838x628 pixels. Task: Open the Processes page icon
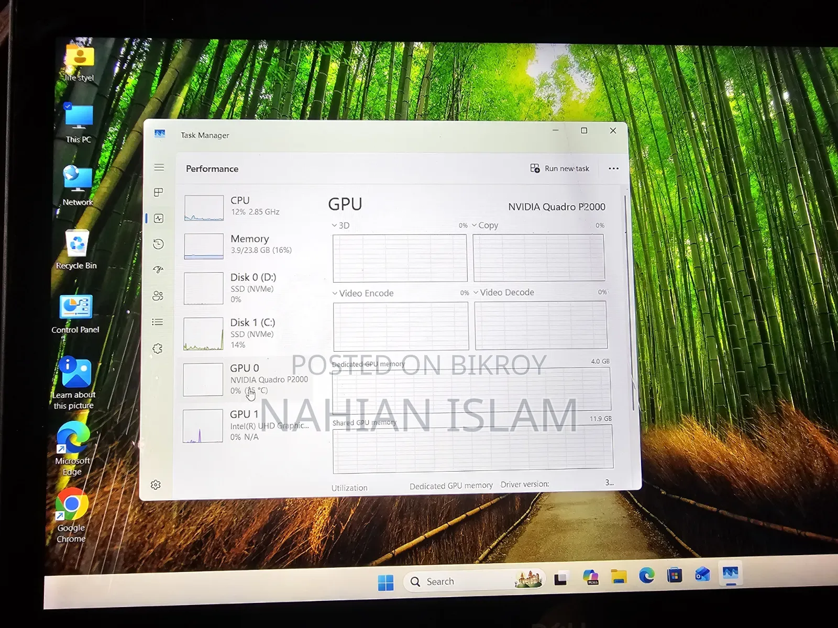click(159, 193)
